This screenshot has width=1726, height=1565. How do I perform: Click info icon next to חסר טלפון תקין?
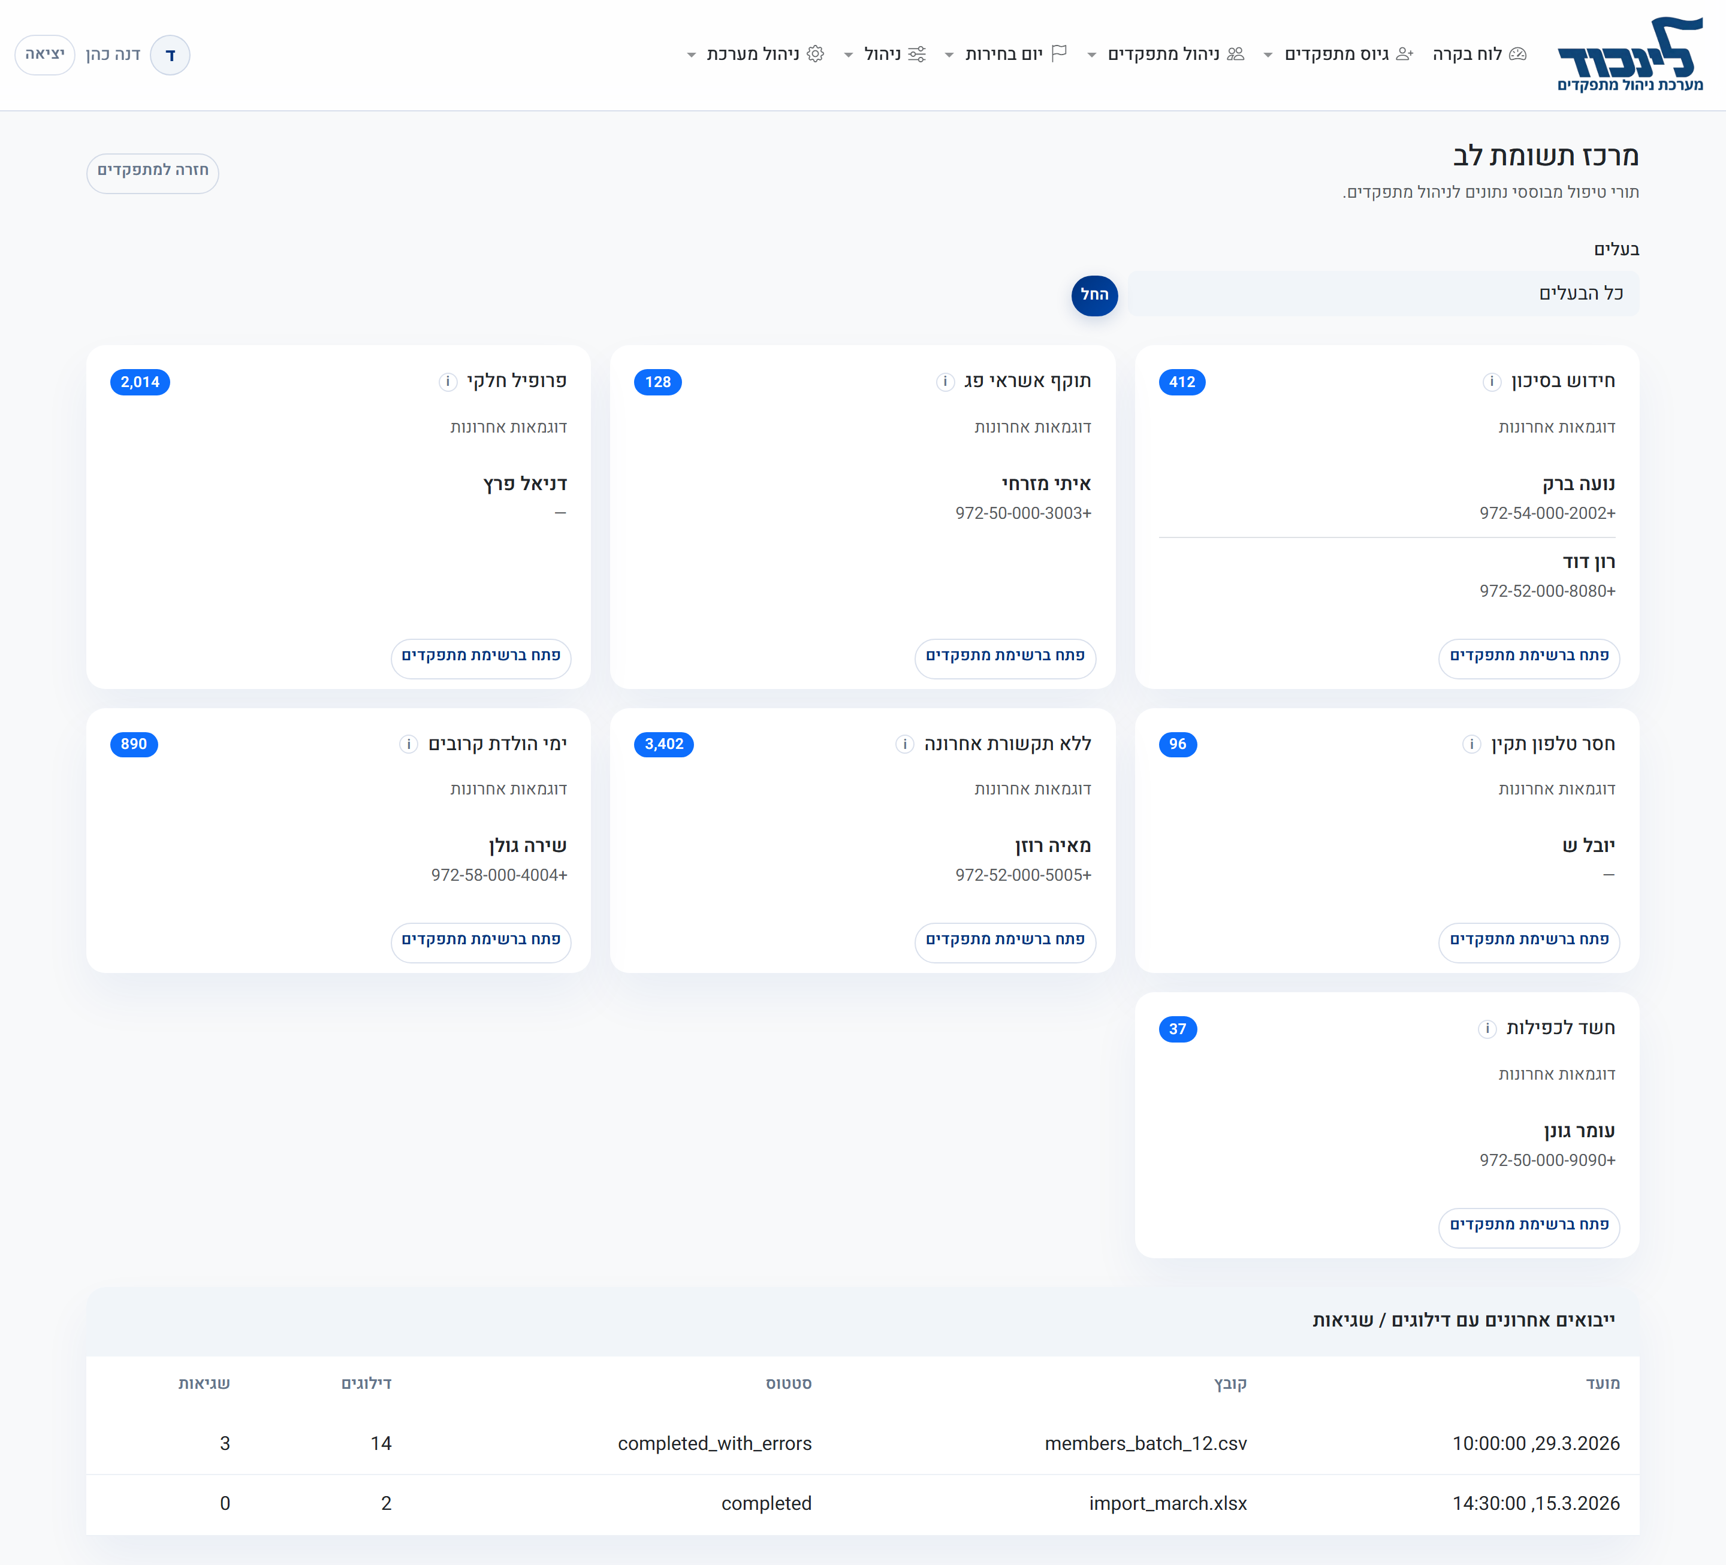tap(1471, 744)
